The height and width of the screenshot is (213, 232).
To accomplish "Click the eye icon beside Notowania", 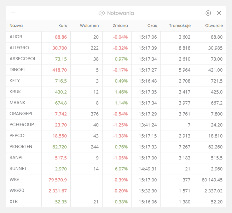I will tap(101, 13).
